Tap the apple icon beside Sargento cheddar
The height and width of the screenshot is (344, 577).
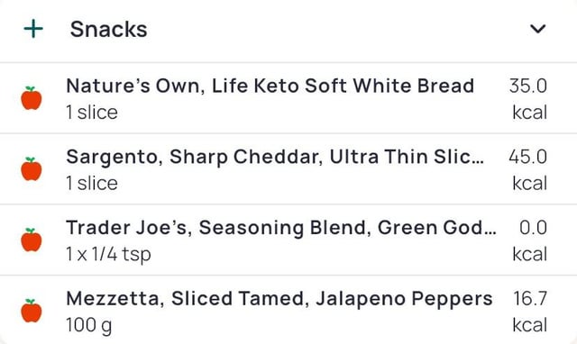(32, 169)
